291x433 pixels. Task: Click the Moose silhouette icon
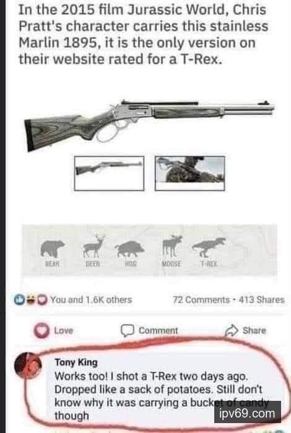(x=172, y=246)
